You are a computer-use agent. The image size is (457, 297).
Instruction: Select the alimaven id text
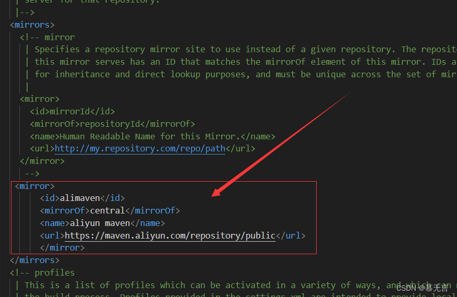[80, 198]
